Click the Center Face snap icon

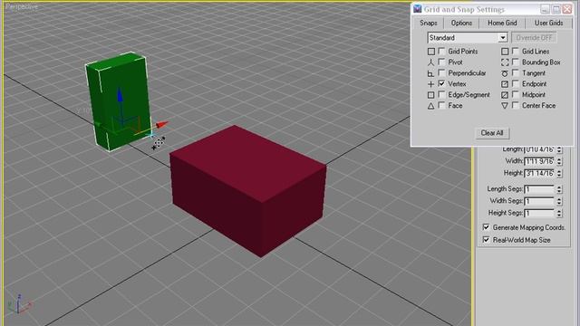click(505, 106)
